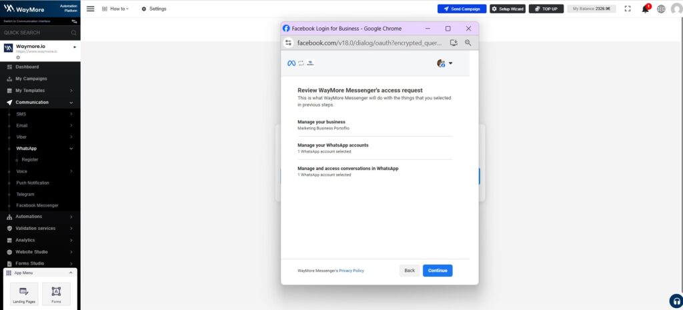The width and height of the screenshot is (683, 310).
Task: Click the switch interface arrows icon
Action: 74,21
